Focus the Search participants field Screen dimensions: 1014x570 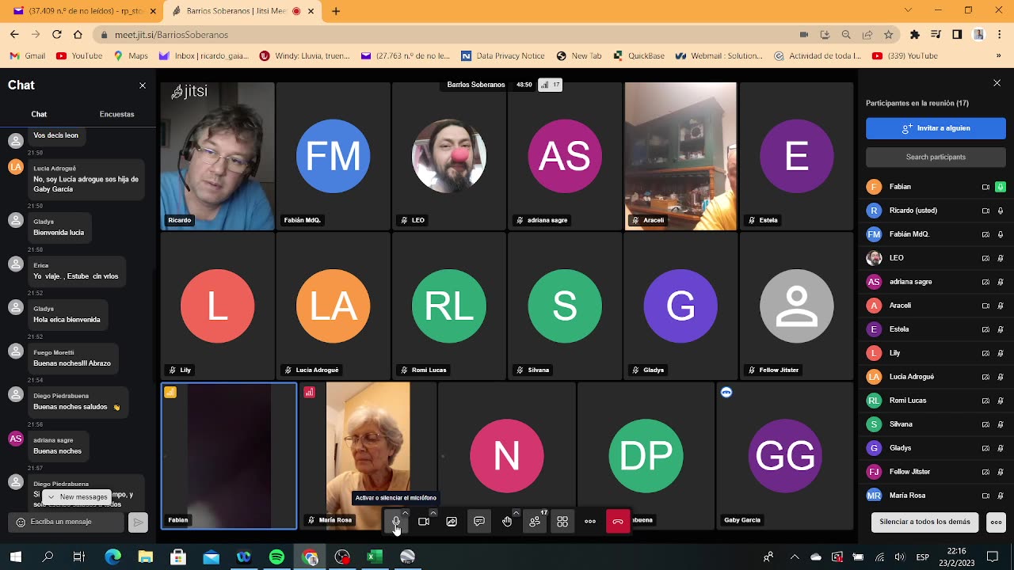tap(936, 157)
